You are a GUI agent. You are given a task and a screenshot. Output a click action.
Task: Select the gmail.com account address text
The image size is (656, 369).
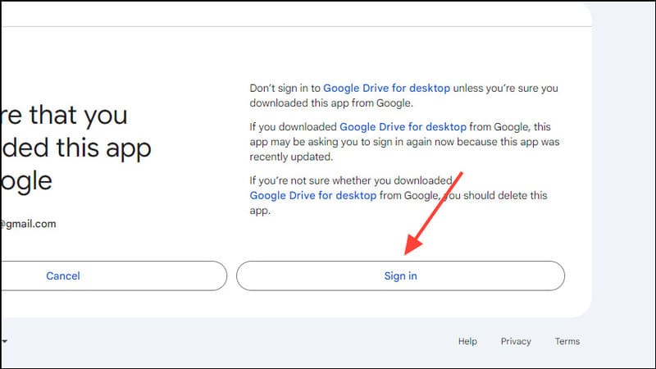28,224
